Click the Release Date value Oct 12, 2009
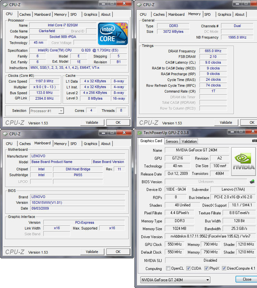 click(x=177, y=174)
